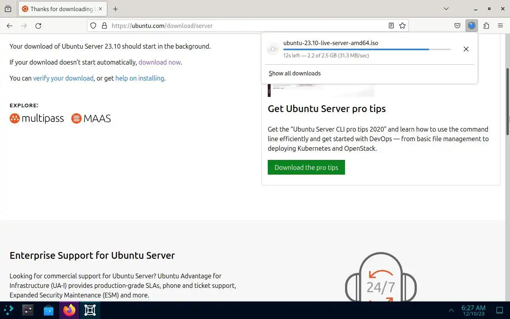The width and height of the screenshot is (510, 319).
Task: Open the Save to Pocket icon
Action: (457, 26)
